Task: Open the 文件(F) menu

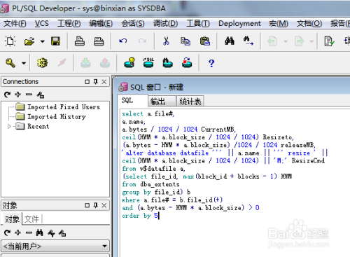Action: pyautogui.click(x=15, y=24)
